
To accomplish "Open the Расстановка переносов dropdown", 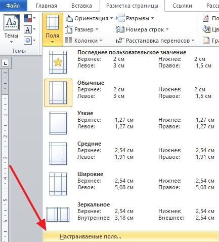I will pos(193,40).
